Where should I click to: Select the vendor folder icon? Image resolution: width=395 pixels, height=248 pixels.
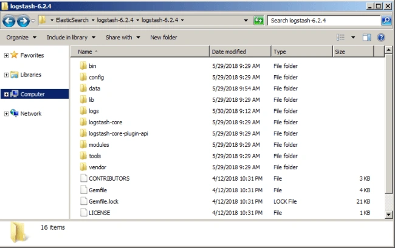(x=83, y=167)
